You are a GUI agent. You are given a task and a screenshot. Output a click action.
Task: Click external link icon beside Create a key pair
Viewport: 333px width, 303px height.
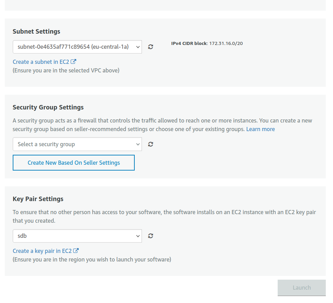pos(76,251)
